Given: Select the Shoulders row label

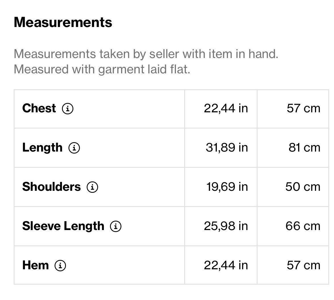Looking at the screenshot, I should 51,187.
